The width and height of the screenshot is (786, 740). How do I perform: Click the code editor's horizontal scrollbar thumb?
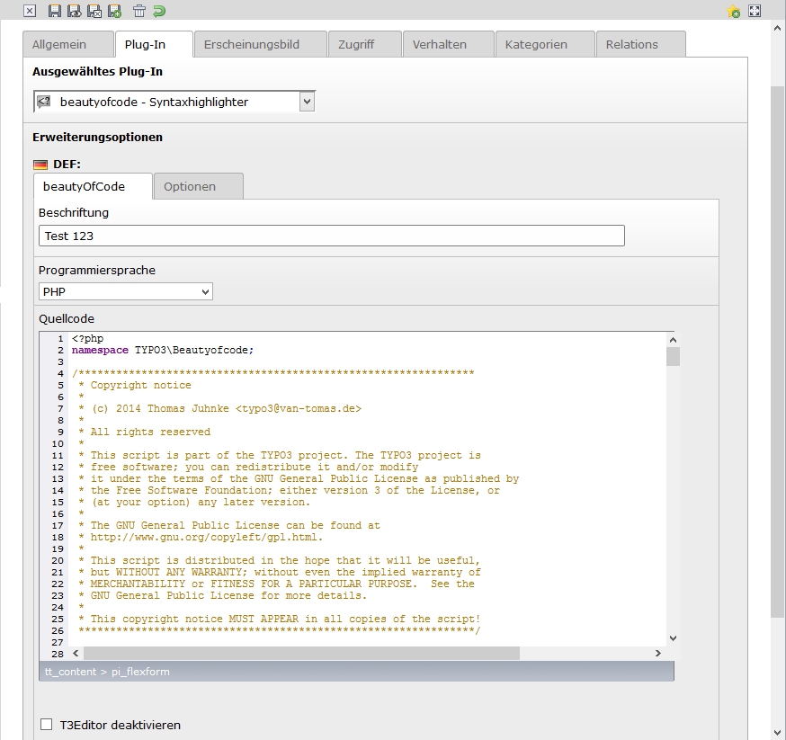coord(302,654)
